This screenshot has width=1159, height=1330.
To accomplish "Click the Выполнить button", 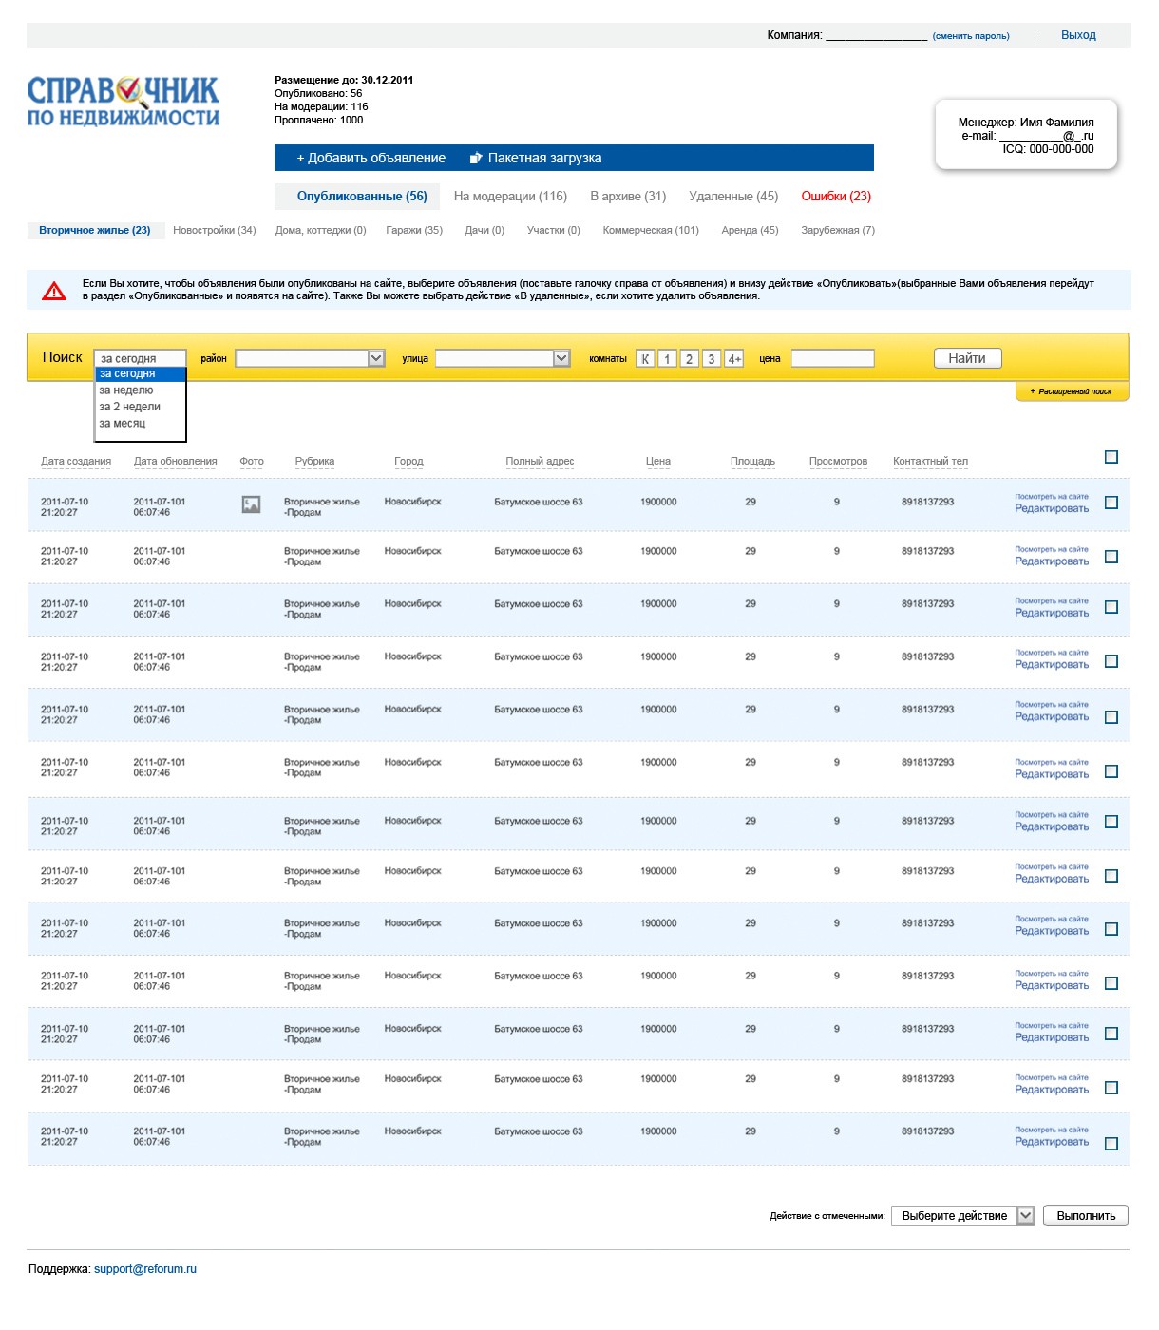I will tap(1086, 1215).
